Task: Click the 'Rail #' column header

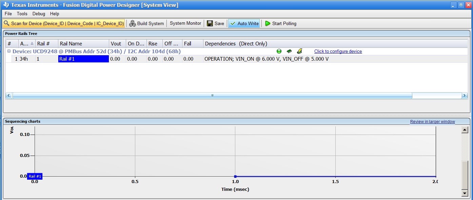Action: 47,43
